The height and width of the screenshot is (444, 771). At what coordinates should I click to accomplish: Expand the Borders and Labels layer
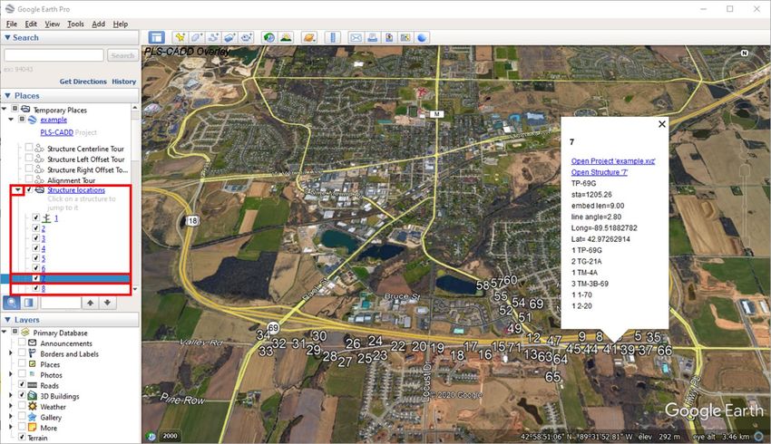pos(11,353)
